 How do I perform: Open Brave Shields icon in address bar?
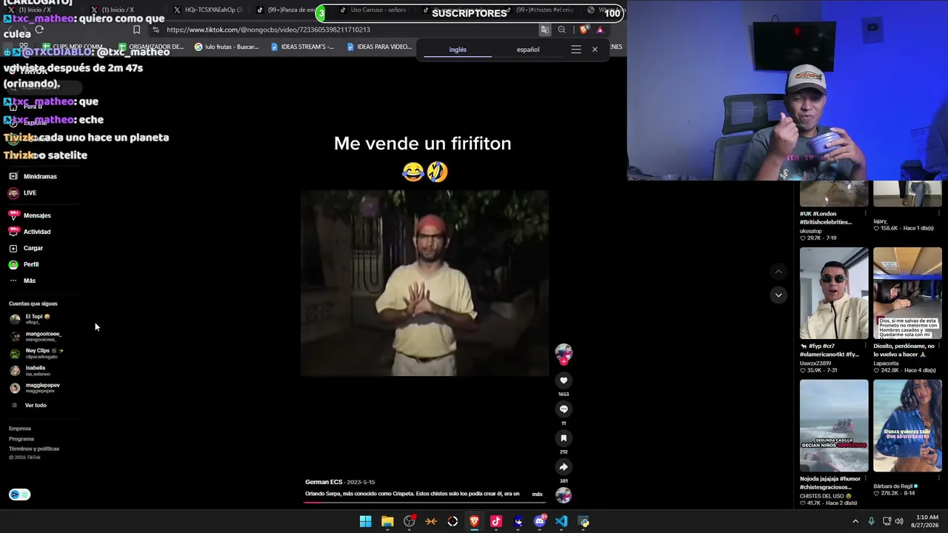[584, 30]
